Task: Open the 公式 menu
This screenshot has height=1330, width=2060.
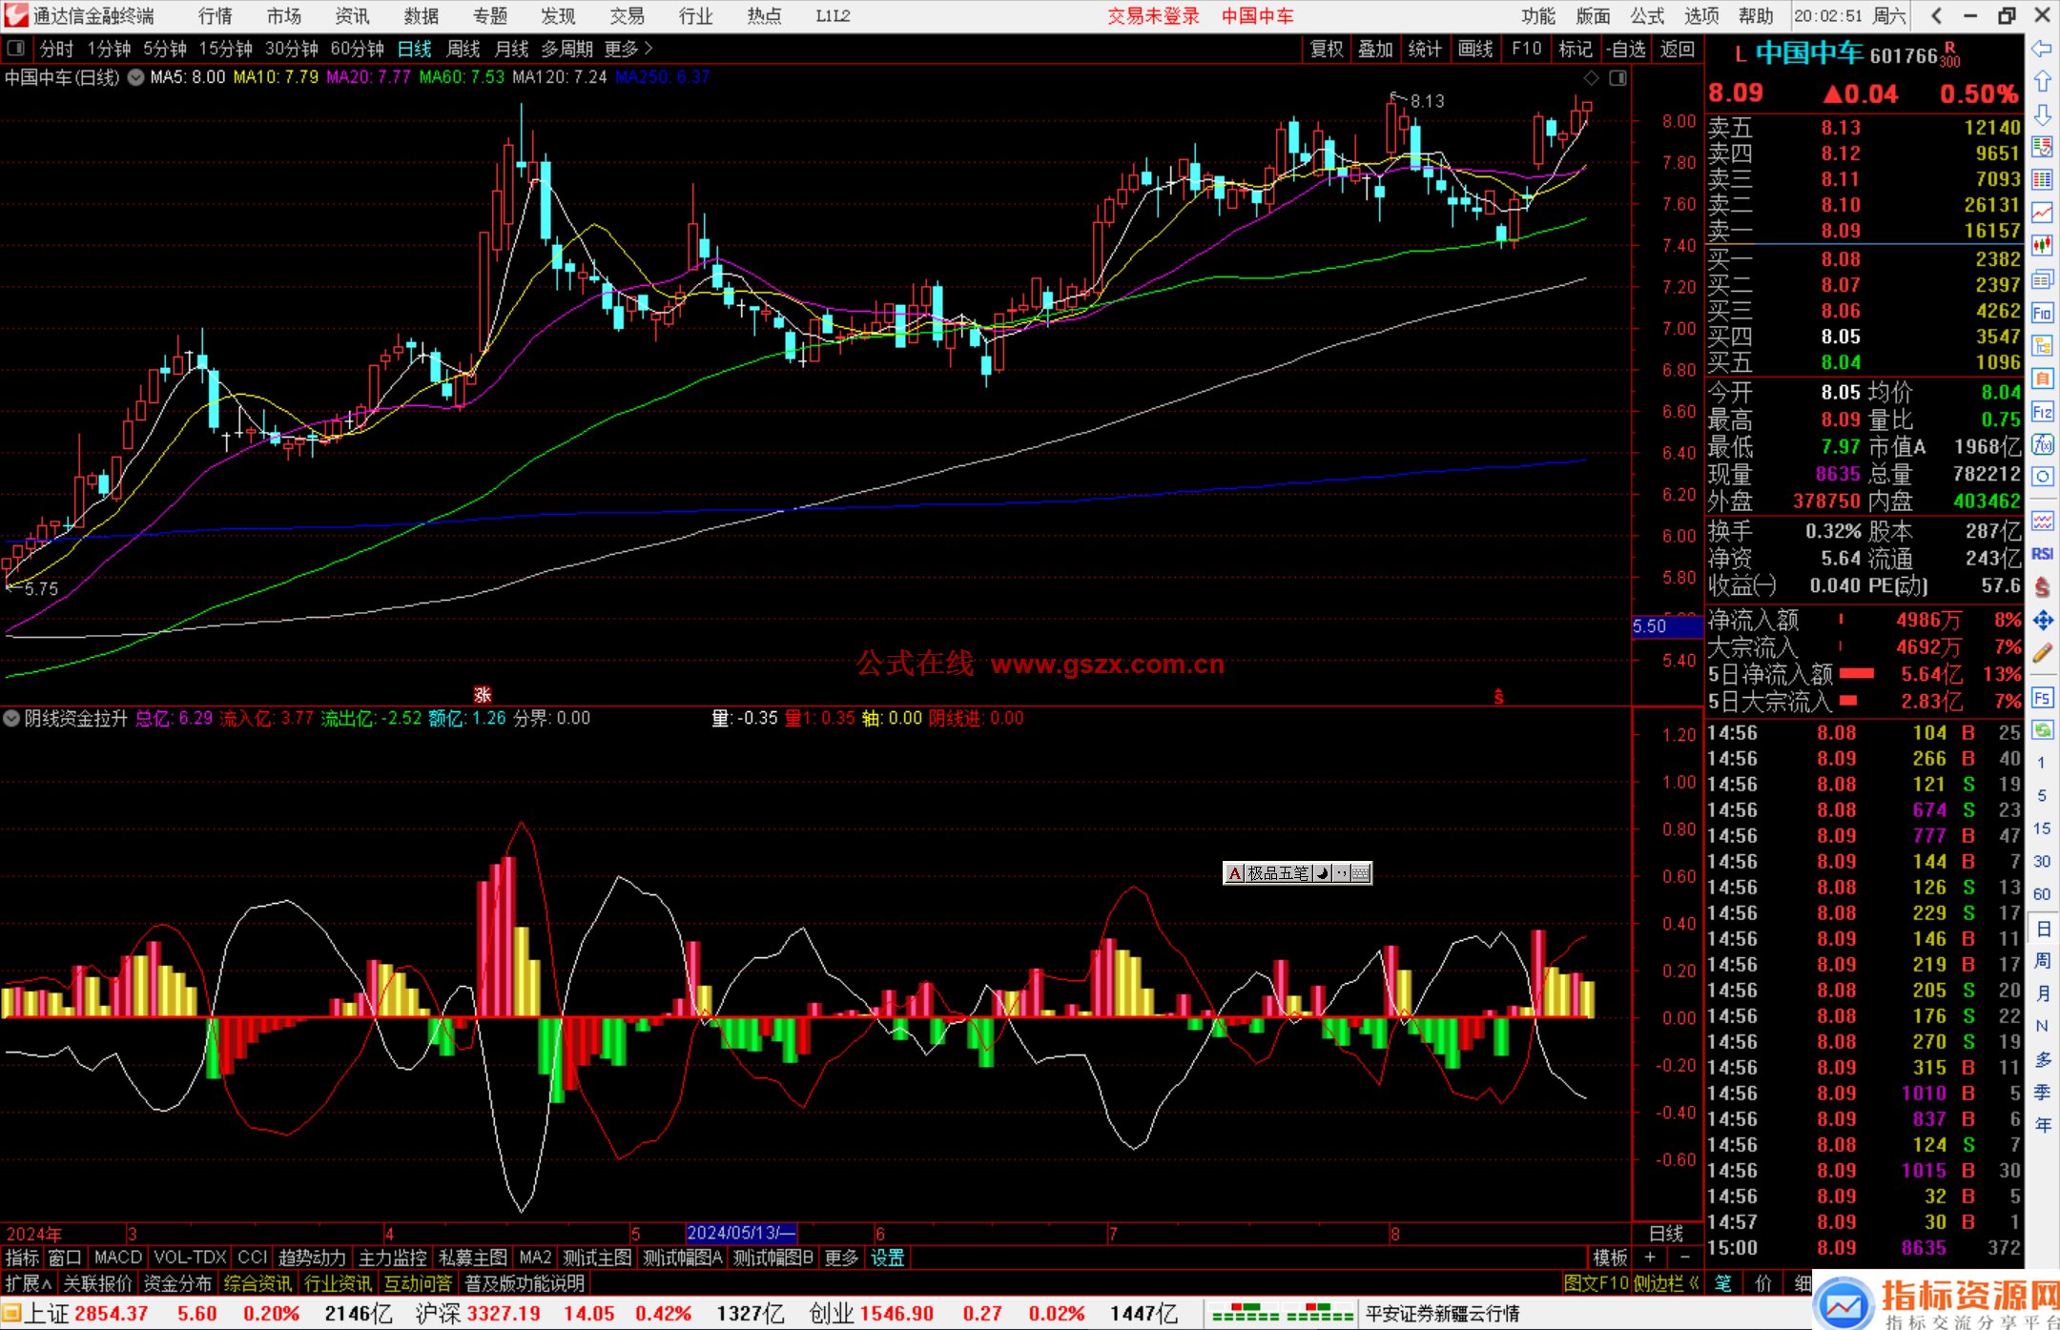Action: point(1647,16)
